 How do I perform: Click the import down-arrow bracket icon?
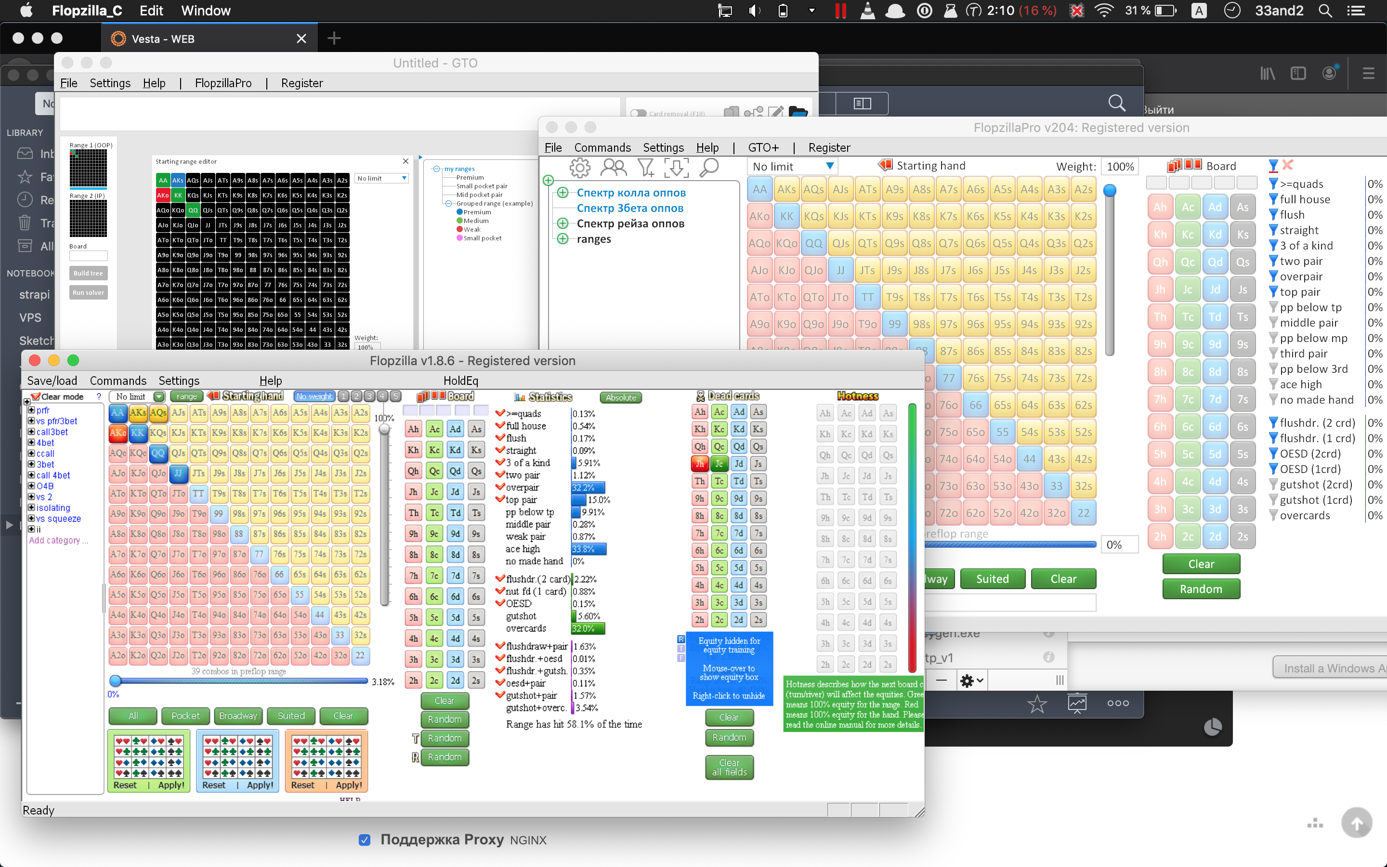tap(676, 168)
